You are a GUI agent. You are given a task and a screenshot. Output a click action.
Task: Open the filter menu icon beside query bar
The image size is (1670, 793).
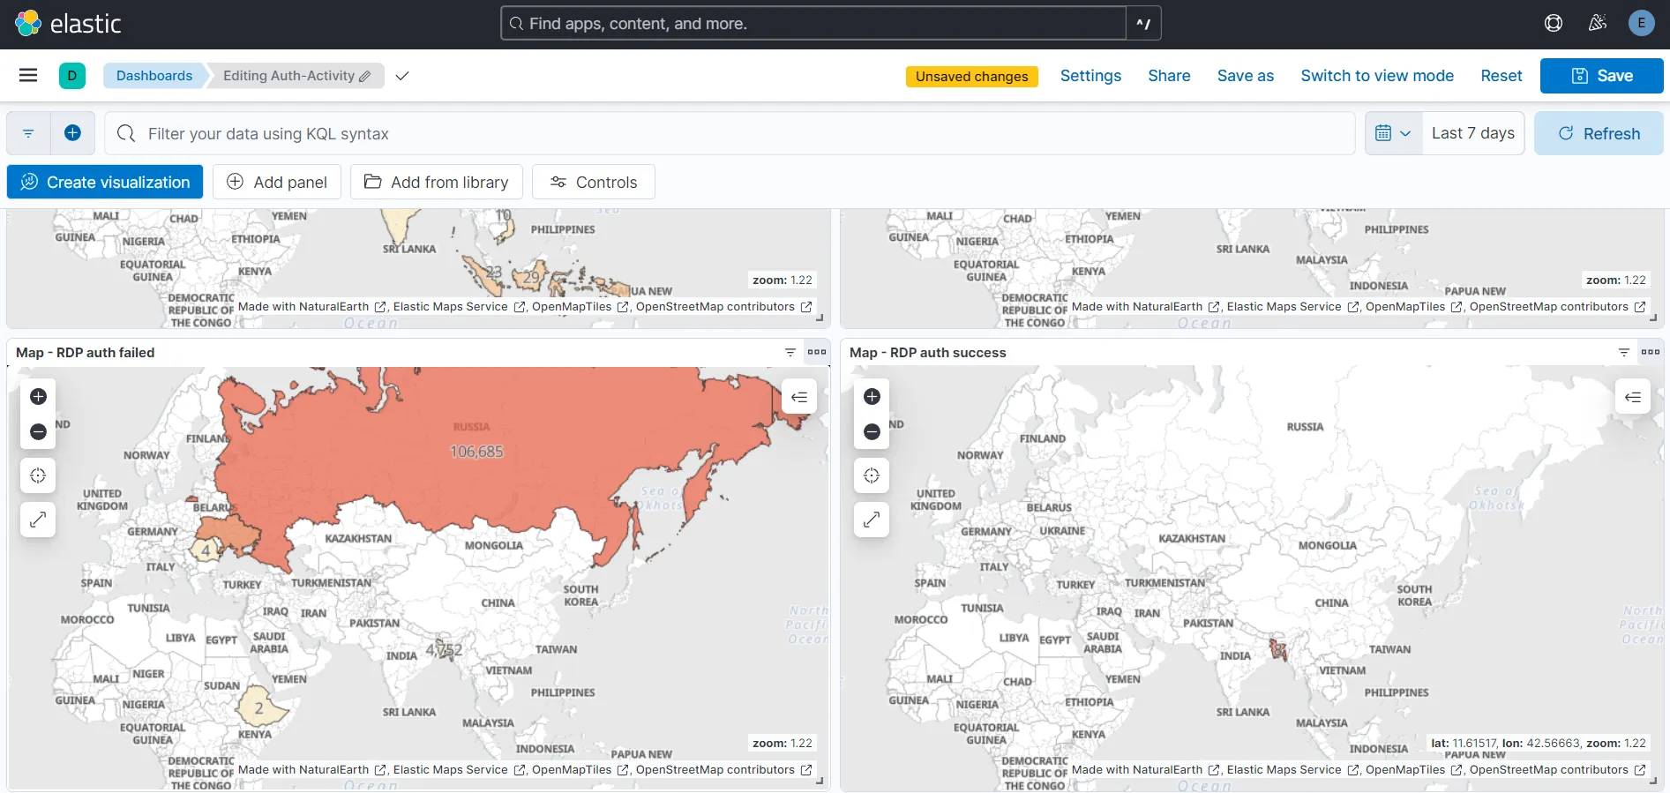(28, 133)
